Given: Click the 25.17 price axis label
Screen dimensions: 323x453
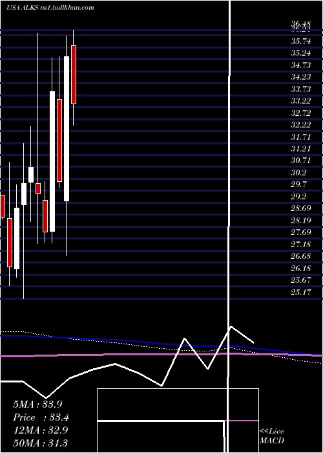Looking at the screenshot, I should pos(301,293).
